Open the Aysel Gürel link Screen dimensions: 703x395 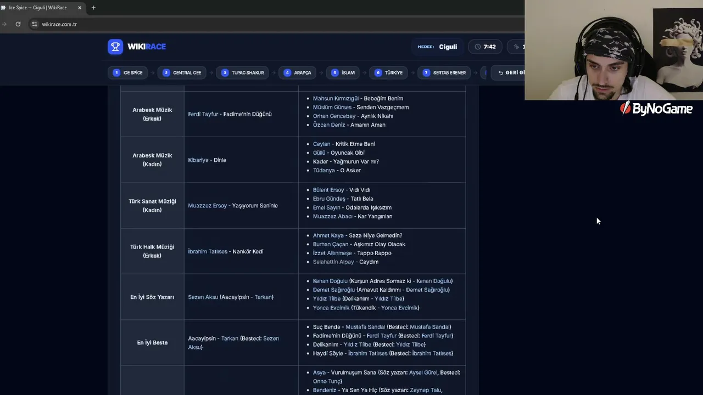[423, 373]
